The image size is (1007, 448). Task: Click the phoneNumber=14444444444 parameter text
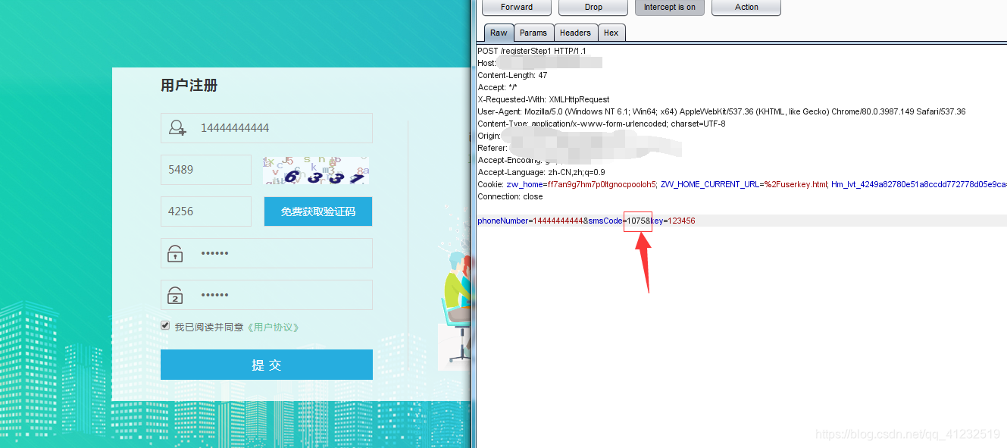tap(530, 221)
